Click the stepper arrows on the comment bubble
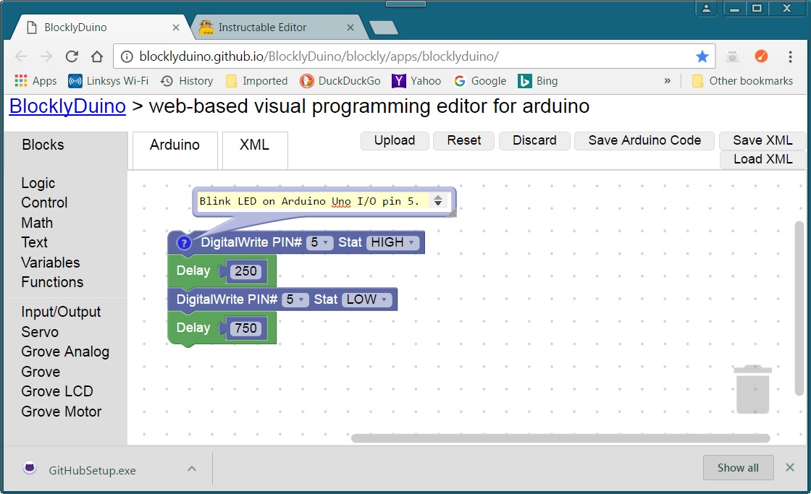 (438, 201)
